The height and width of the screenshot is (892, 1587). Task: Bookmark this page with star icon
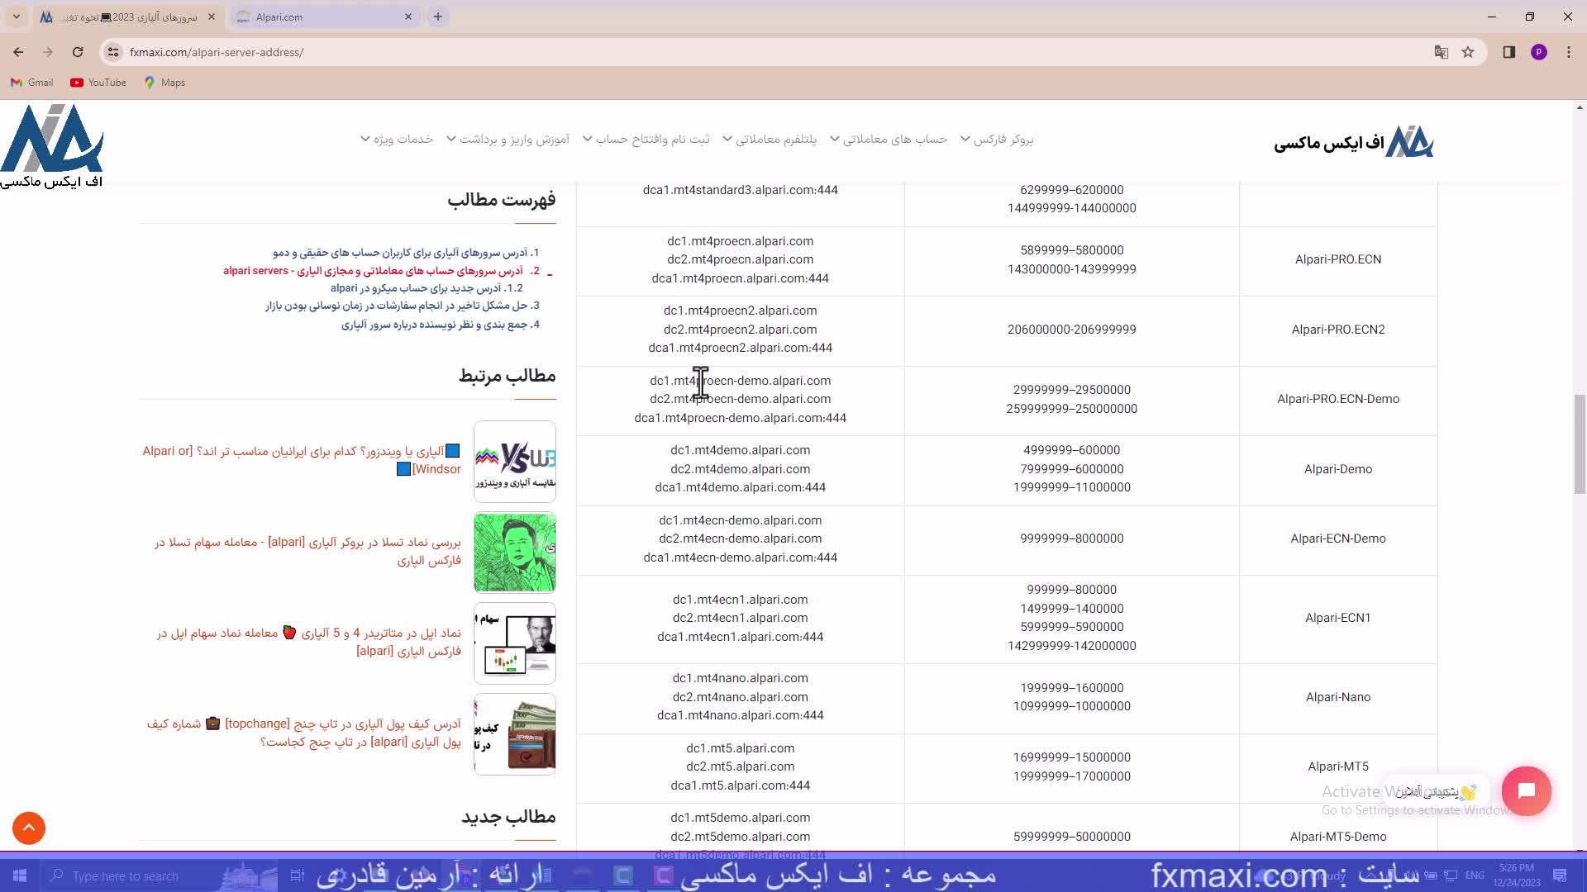[1468, 52]
